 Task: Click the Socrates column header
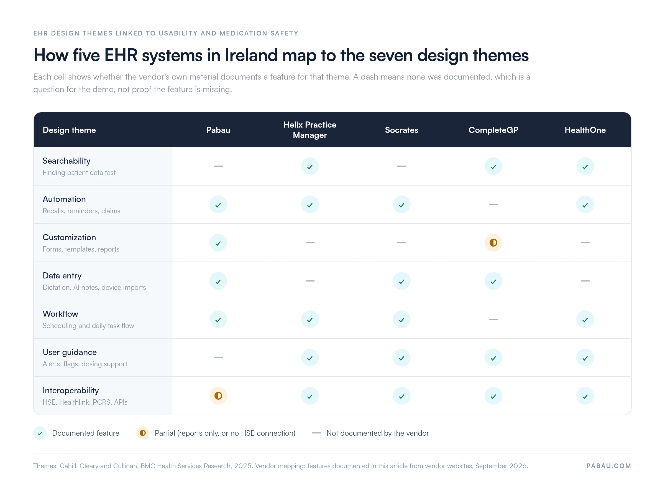pos(401,130)
